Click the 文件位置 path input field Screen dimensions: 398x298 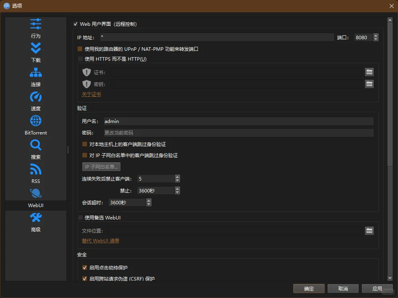click(x=235, y=231)
